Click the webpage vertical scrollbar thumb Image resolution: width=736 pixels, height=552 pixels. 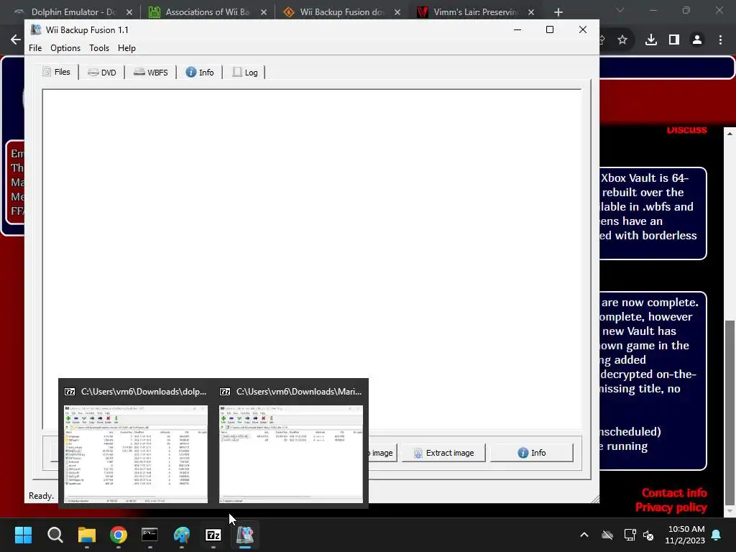(730, 412)
